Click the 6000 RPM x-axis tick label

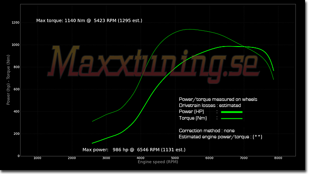(209, 158)
